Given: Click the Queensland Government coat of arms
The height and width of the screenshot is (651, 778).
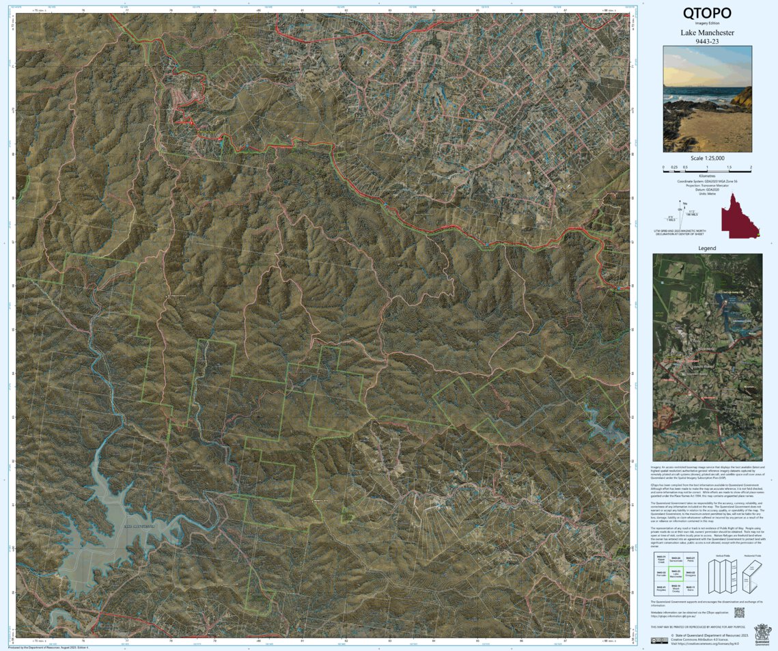Looking at the screenshot, I should tap(763, 634).
